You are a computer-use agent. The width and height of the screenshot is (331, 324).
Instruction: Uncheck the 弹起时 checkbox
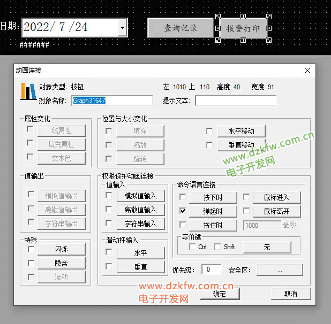[183, 211]
